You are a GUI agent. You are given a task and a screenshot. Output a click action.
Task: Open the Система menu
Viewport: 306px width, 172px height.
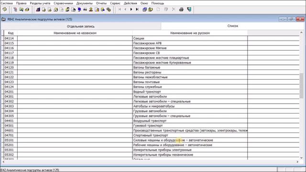click(7, 3)
